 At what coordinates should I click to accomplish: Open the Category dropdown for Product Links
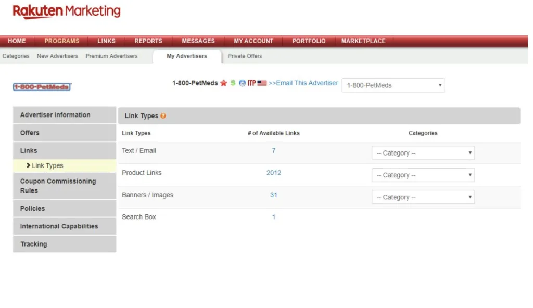423,175
